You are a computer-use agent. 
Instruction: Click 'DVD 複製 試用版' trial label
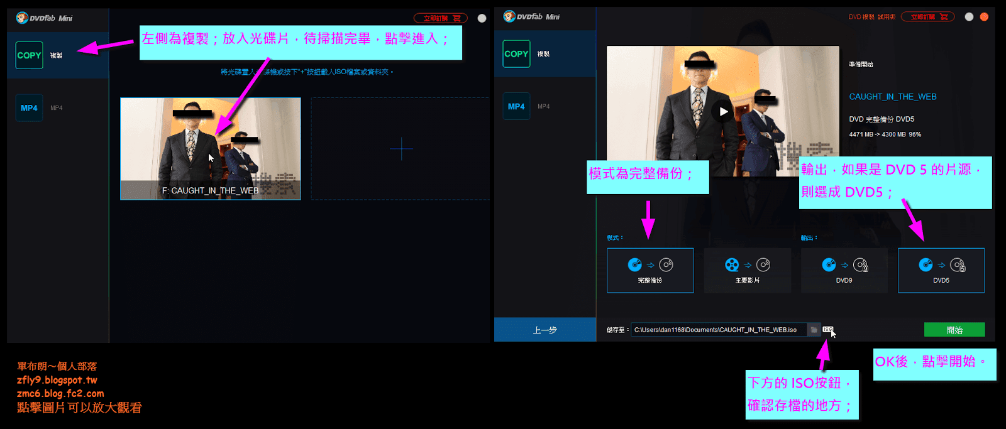point(872,17)
